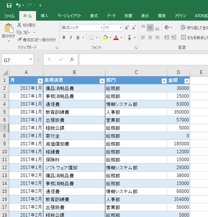This screenshot has height=217, width=208.
Task: Open font color palette arrow
Action: click(121, 37)
